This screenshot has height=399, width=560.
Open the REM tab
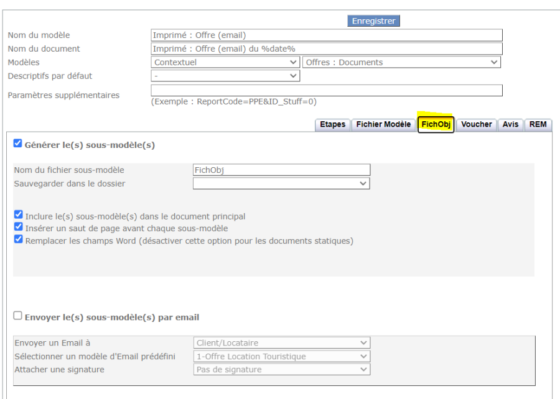pyautogui.click(x=538, y=124)
